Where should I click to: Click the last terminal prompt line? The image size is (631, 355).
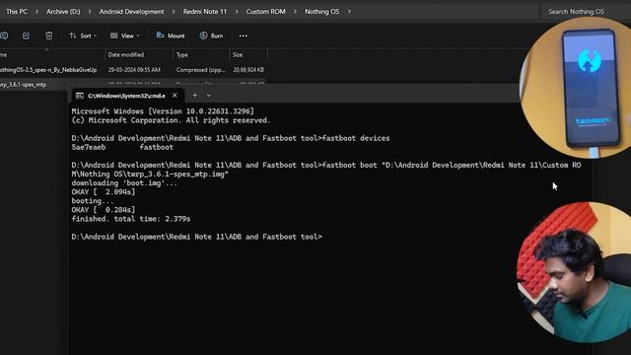pos(197,237)
